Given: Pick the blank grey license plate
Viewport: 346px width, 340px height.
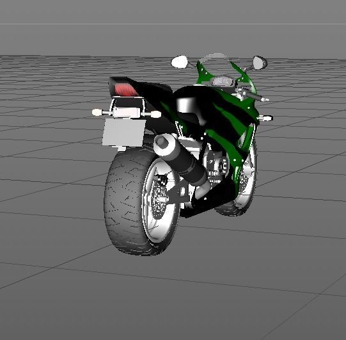Looking at the screenshot, I should pyautogui.click(x=124, y=133).
